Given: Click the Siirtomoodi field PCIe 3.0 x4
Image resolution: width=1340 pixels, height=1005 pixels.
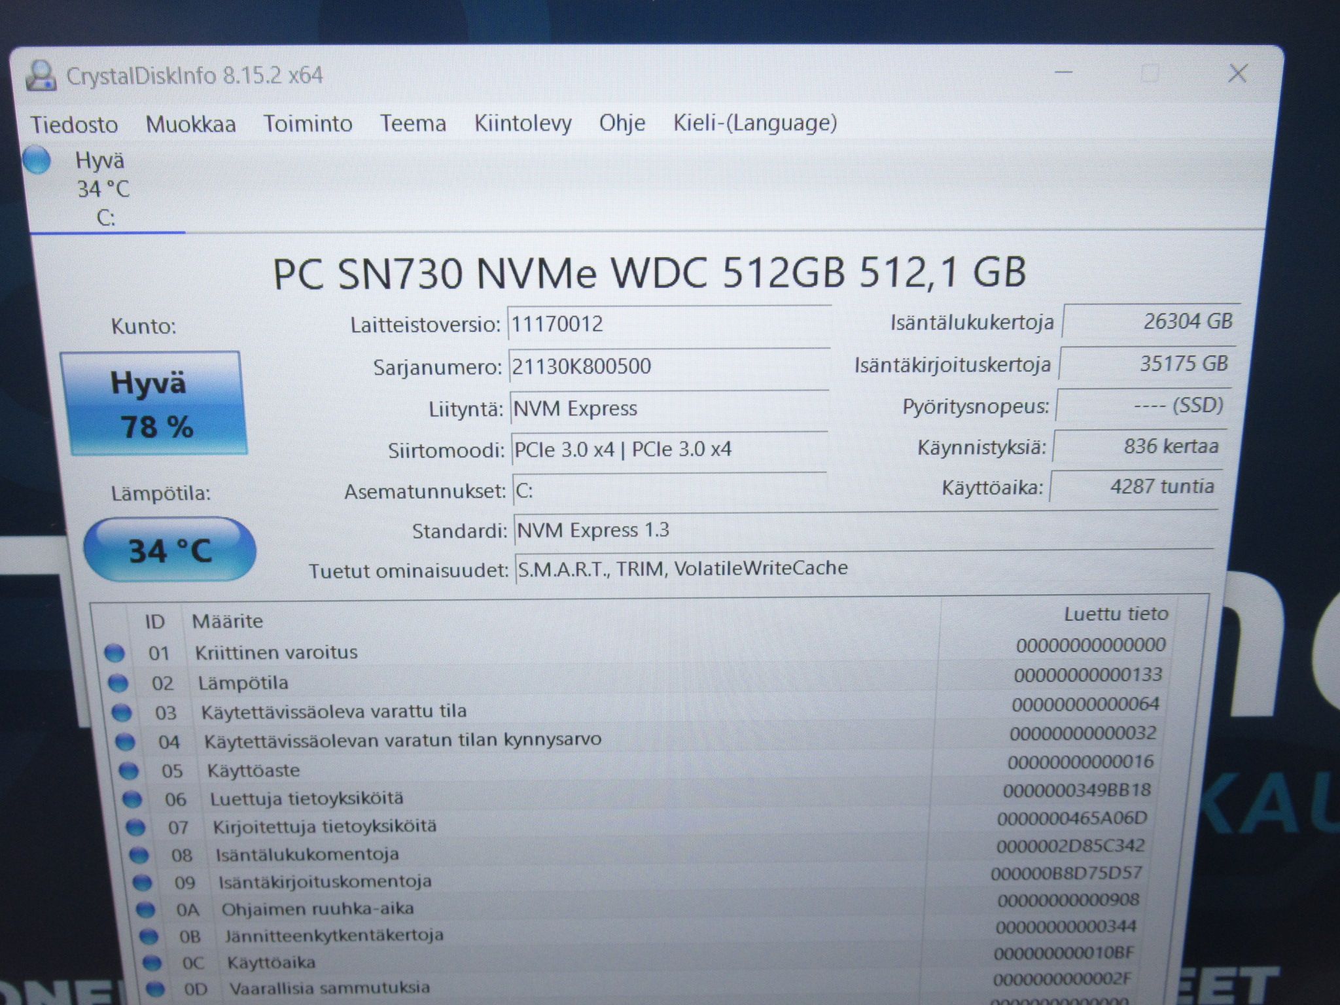Looking at the screenshot, I should (x=670, y=450).
